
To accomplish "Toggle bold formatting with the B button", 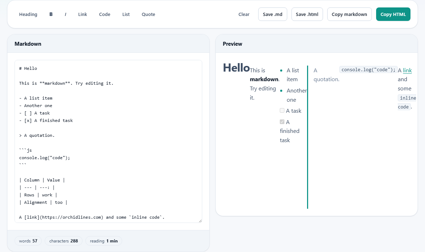I will click(x=51, y=15).
